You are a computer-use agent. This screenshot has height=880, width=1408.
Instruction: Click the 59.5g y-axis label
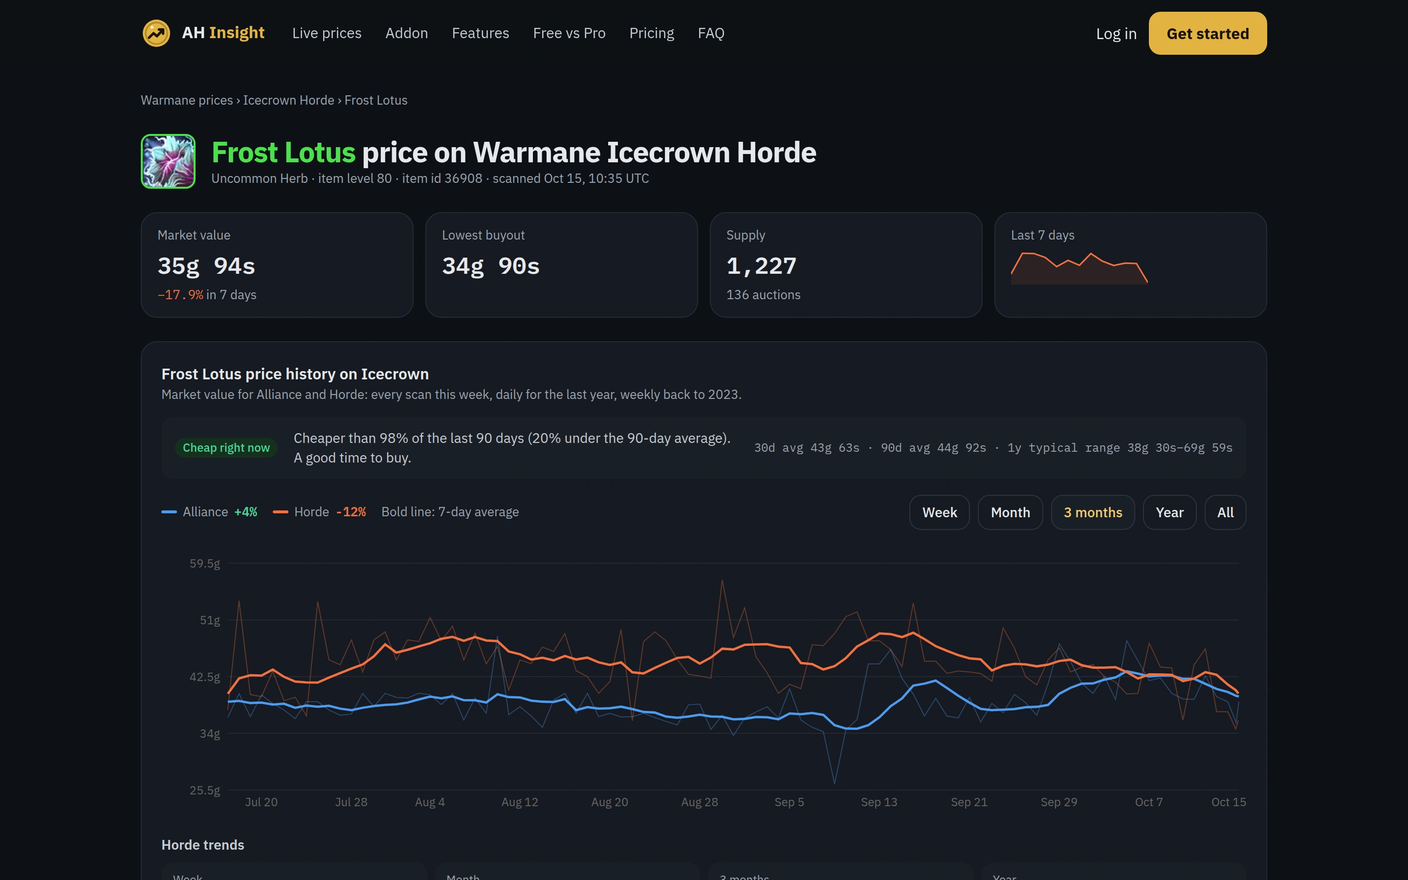(205, 563)
